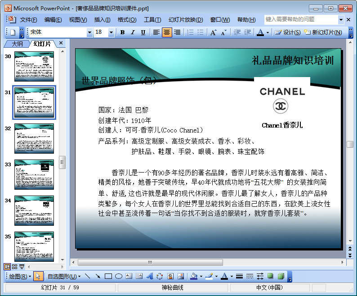Start slide show from current slide

(22, 267)
